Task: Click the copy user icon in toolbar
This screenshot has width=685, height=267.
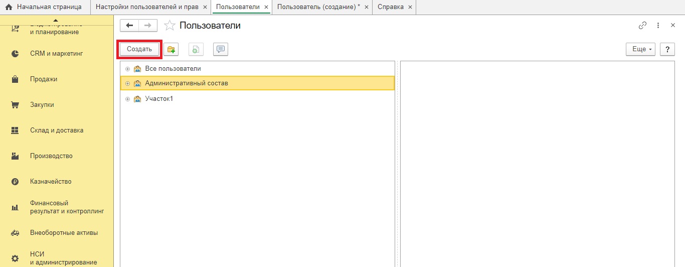Action: 196,49
